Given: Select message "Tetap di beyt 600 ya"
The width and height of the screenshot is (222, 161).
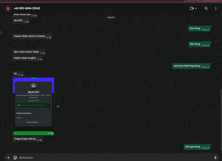Looking at the screenshot, I should (x=28, y=139).
